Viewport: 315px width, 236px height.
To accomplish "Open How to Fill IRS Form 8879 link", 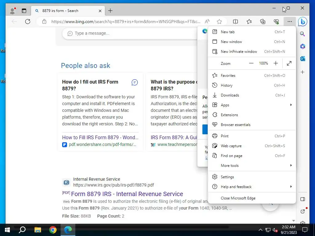I will (100, 137).
